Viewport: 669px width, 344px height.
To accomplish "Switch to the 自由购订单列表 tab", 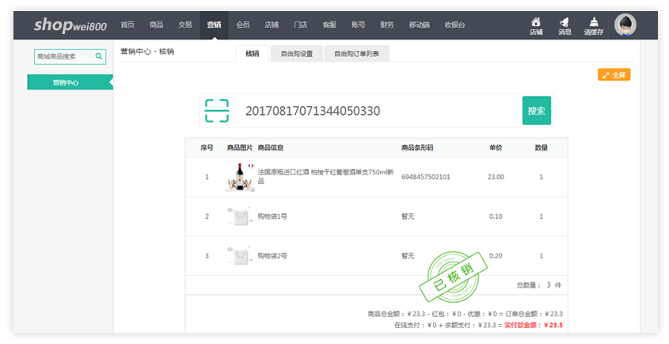I will (357, 54).
